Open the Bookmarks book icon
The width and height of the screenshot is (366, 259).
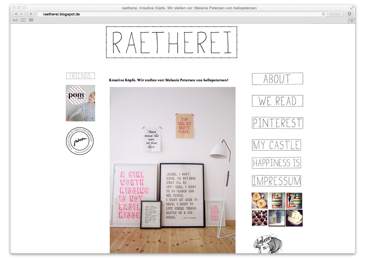pyautogui.click(x=23, y=20)
